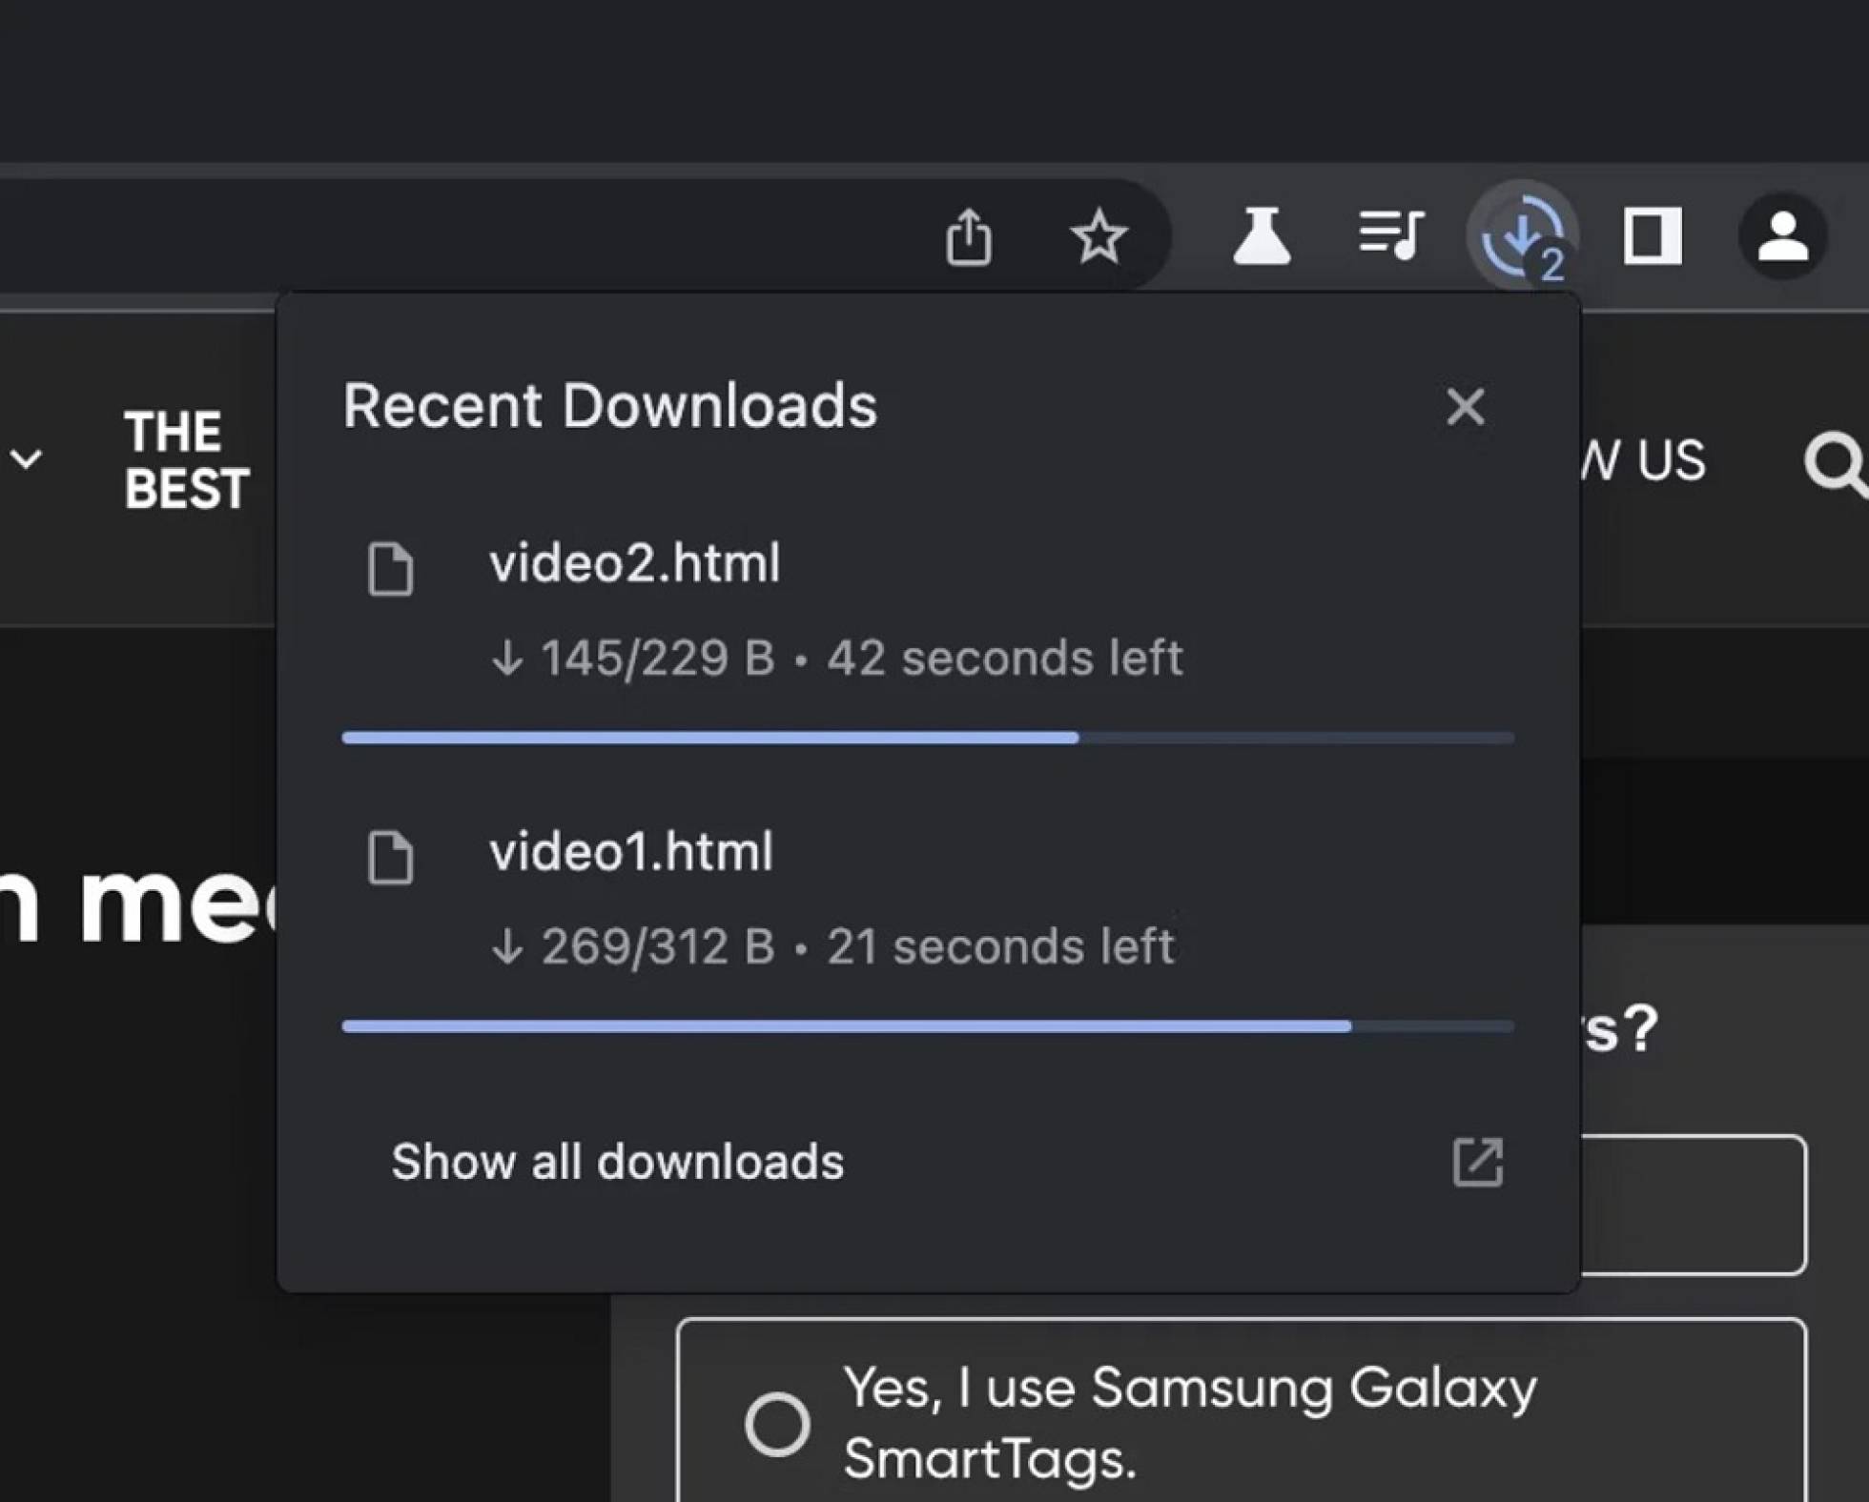This screenshot has width=1869, height=1502.
Task: Open the FOLLOW US menu item
Action: click(1642, 461)
